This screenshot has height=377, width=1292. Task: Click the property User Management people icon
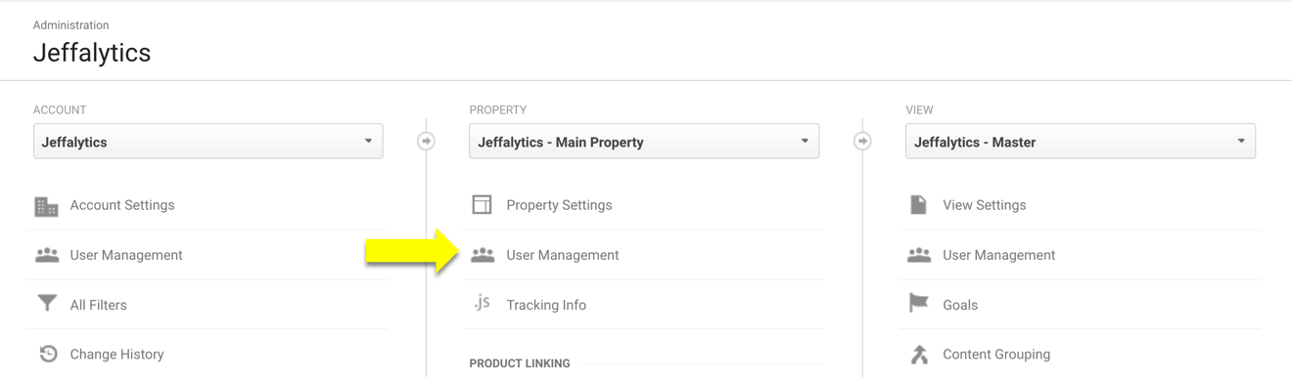click(x=483, y=255)
